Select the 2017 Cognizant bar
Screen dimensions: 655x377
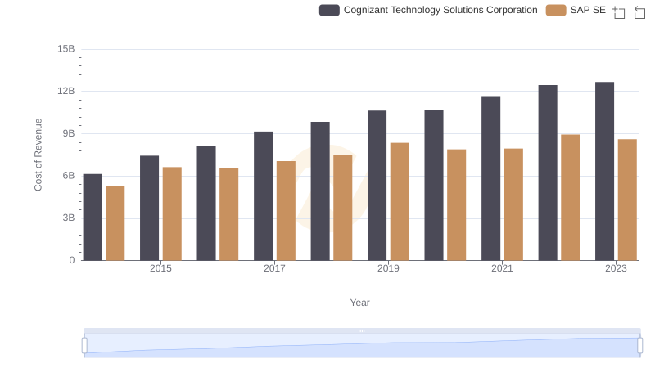coord(263,196)
